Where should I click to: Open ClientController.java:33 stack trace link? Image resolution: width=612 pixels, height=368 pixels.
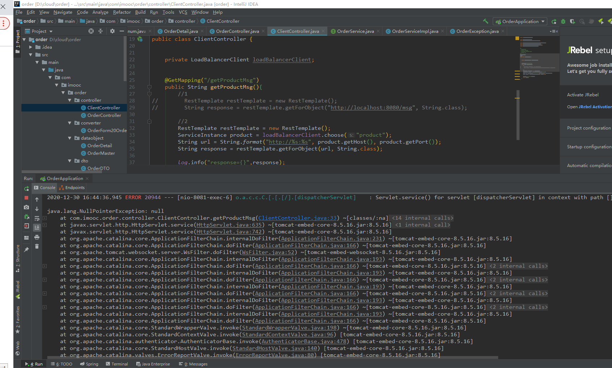click(298, 218)
